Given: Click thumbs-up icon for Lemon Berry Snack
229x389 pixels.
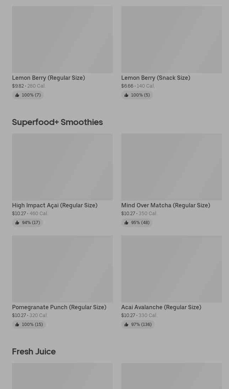Looking at the screenshot, I should tap(126, 95).
